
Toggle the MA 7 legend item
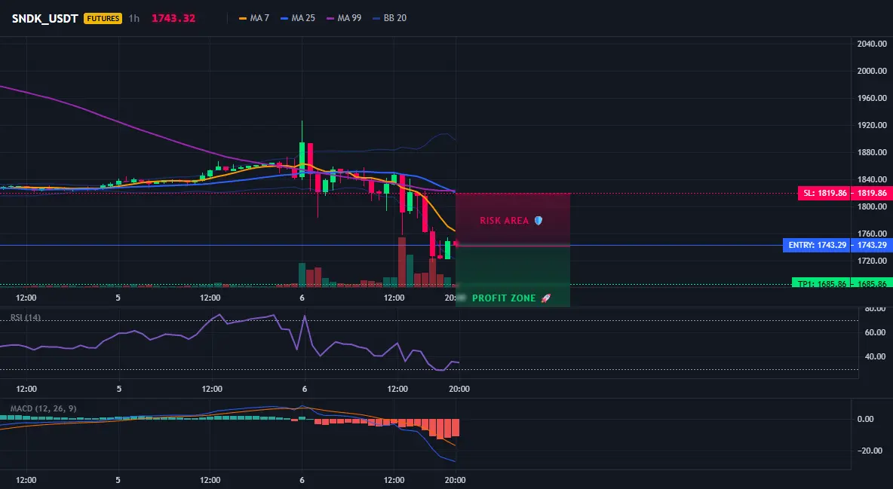254,18
